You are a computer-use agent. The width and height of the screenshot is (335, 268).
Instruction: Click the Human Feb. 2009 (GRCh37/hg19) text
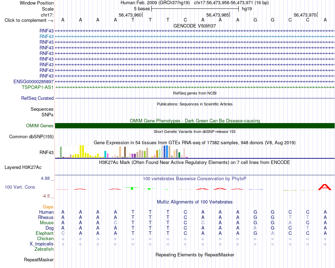(x=155, y=3)
